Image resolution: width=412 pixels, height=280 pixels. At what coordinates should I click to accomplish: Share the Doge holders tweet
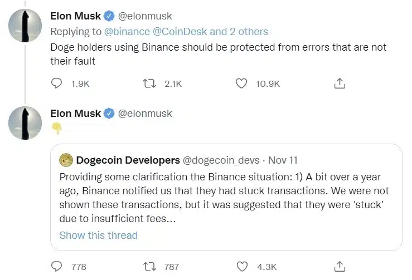pos(340,84)
